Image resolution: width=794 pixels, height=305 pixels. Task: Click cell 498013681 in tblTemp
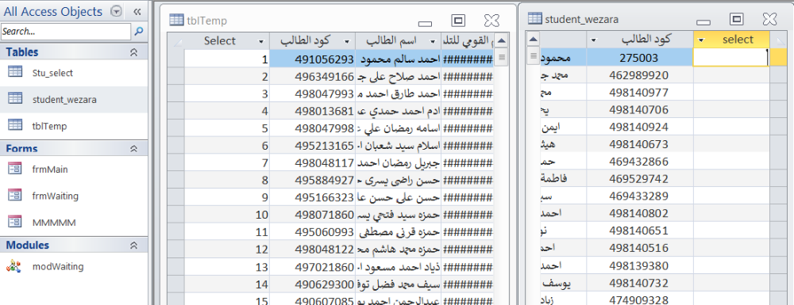312,111
